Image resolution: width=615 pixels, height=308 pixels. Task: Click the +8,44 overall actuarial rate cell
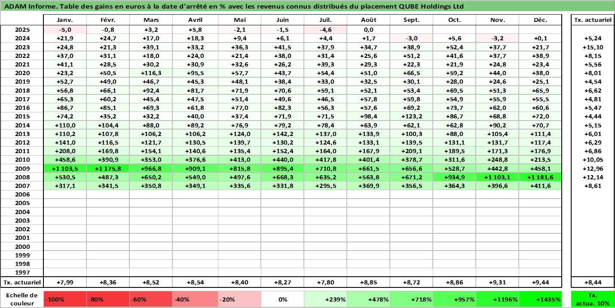click(592, 282)
